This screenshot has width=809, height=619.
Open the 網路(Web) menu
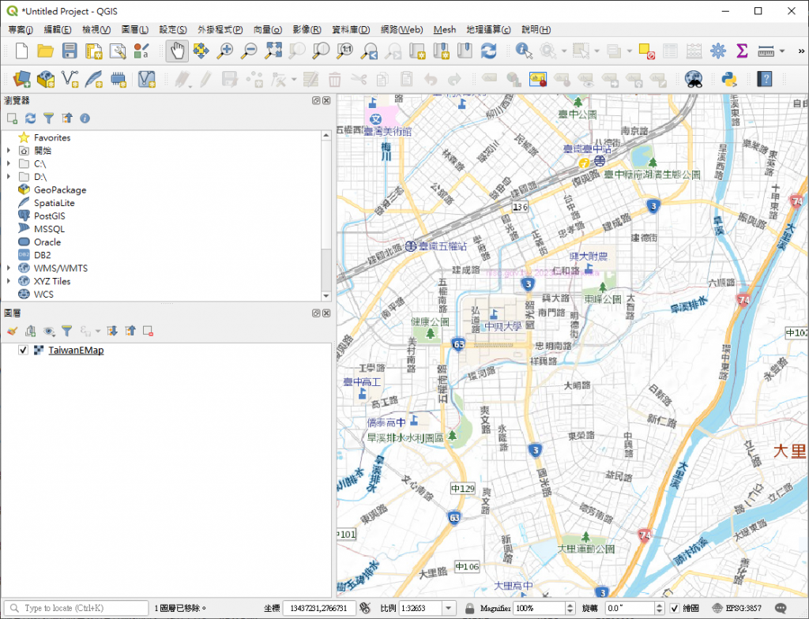(401, 29)
